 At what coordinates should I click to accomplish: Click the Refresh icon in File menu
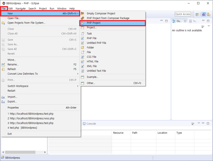point(3,69)
